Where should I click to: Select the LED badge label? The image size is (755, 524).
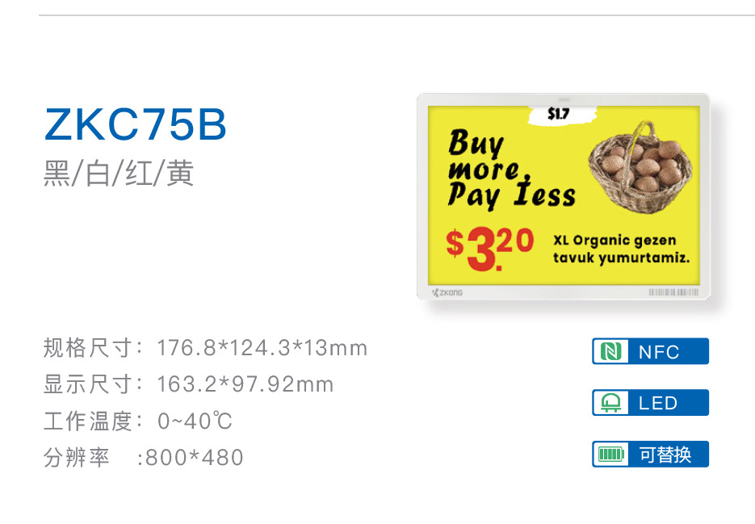click(658, 404)
